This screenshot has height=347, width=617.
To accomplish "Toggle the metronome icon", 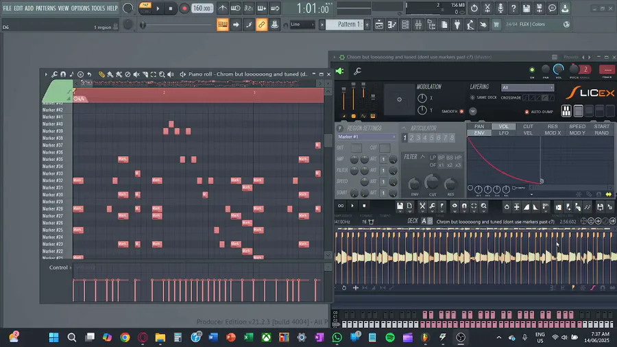I will [222, 8].
